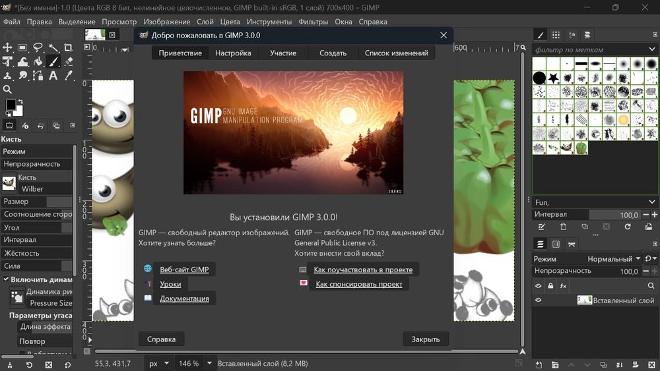The image size is (660, 371).
Task: Open the zoom percentage dropdown arrow
Action: coord(209,364)
